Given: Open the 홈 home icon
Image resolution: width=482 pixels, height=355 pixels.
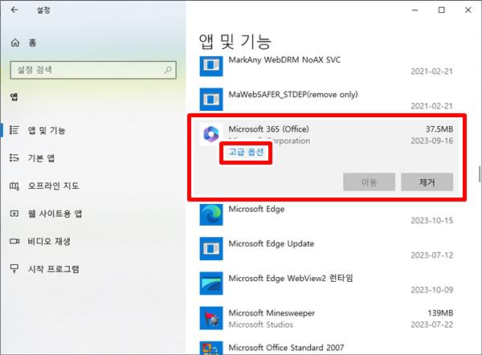Looking at the screenshot, I should (x=15, y=43).
